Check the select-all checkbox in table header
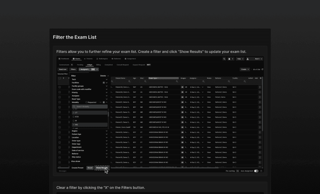 click(x=60, y=78)
